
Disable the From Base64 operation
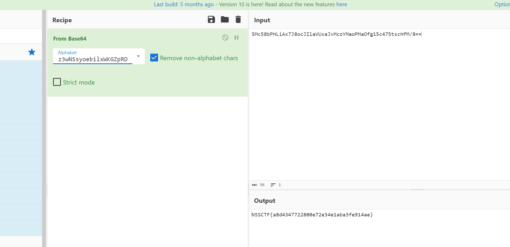[x=225, y=37]
